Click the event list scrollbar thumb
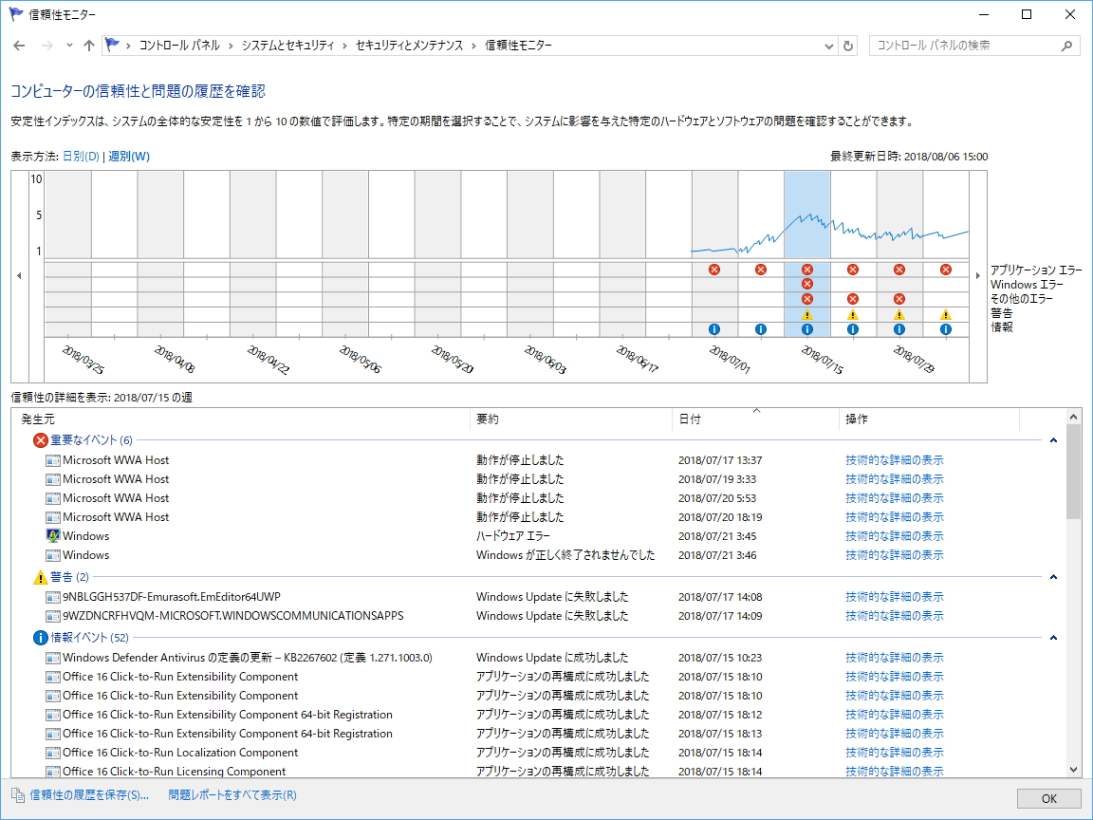The width and height of the screenshot is (1093, 820). click(1073, 472)
